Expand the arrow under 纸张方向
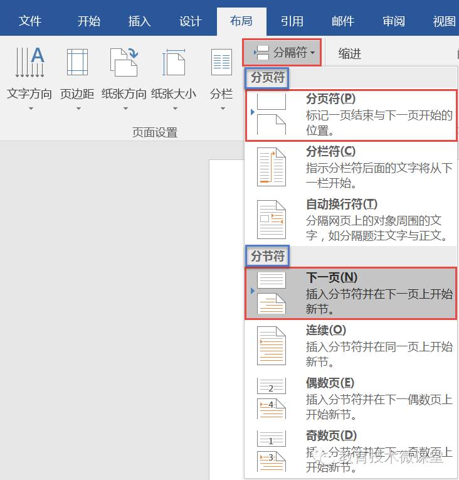 (x=125, y=109)
